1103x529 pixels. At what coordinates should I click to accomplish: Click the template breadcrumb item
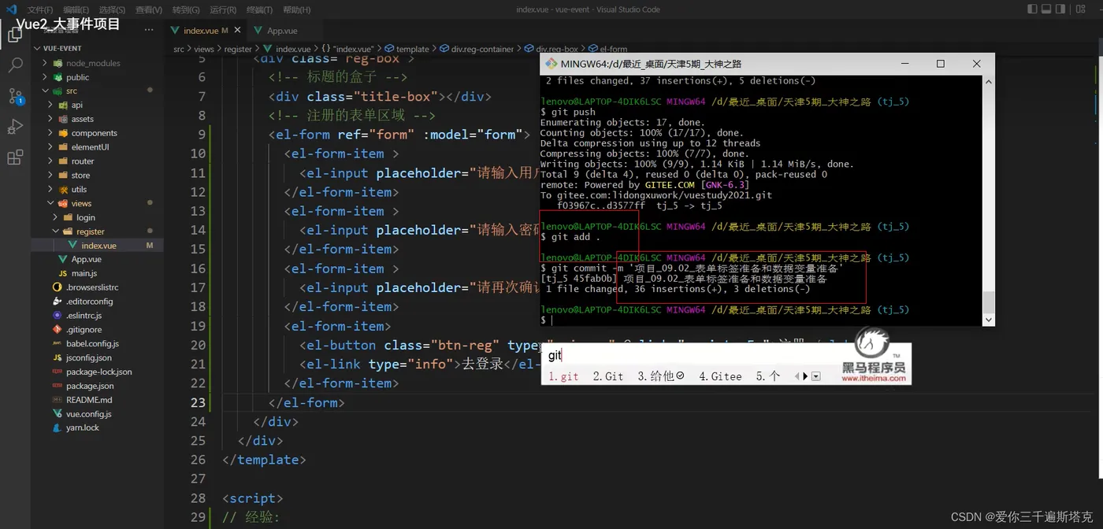(406, 49)
